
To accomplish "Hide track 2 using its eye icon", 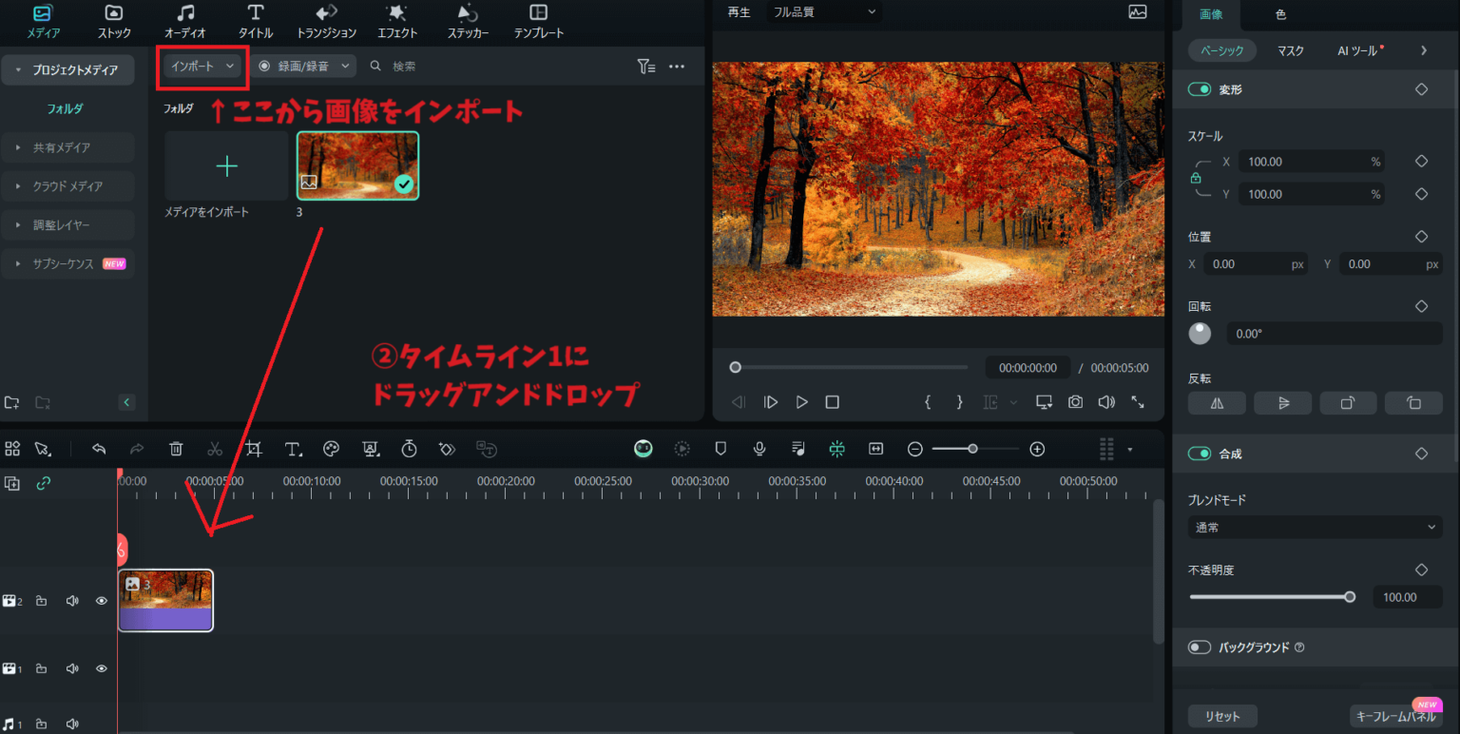I will [101, 600].
